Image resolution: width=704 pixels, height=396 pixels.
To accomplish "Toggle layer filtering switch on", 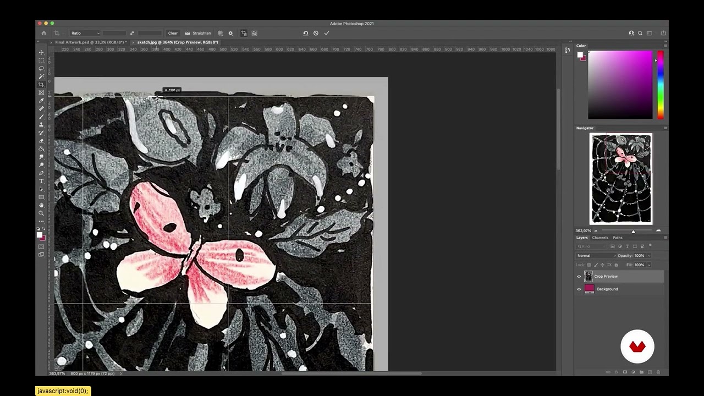I will click(x=650, y=246).
